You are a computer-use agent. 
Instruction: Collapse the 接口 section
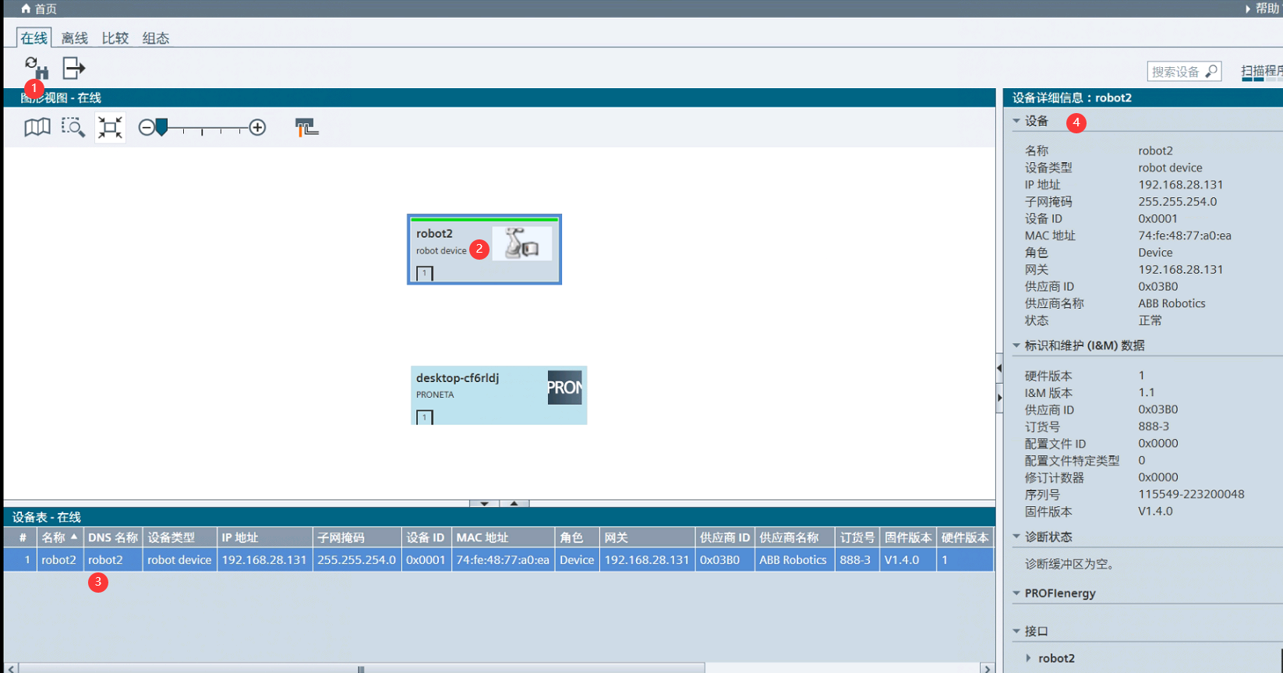point(1016,631)
